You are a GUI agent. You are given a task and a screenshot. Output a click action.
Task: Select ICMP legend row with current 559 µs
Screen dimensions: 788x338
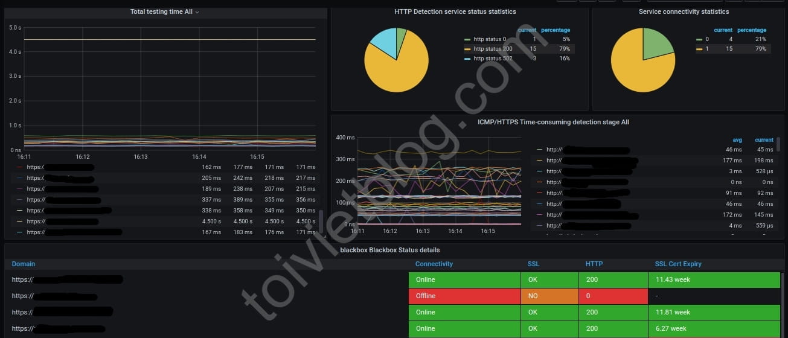(x=654, y=226)
